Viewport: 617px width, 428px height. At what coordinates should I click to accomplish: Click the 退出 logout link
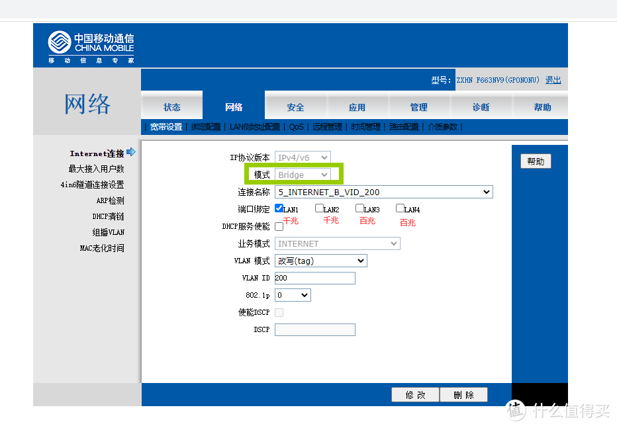[x=553, y=79]
